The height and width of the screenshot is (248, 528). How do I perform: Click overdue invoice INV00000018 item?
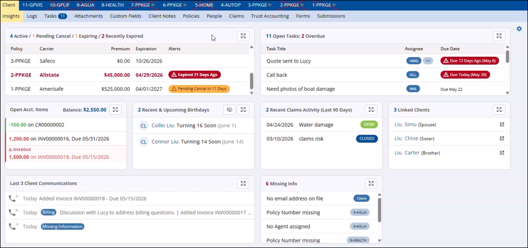click(66, 154)
